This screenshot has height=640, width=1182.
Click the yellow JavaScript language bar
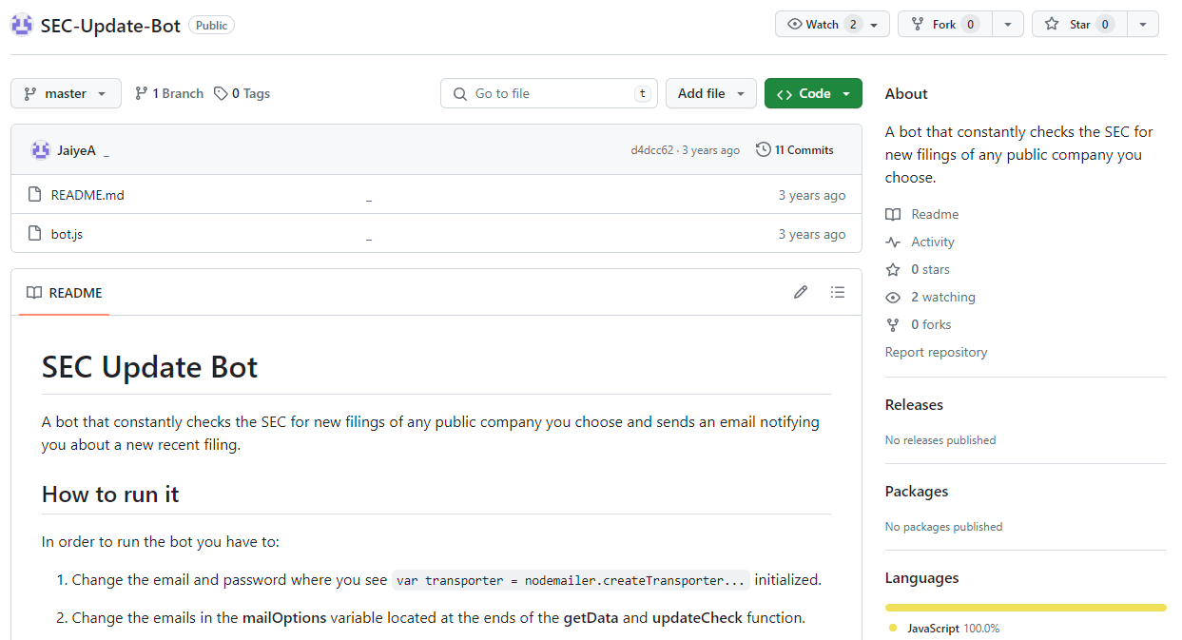click(1025, 607)
